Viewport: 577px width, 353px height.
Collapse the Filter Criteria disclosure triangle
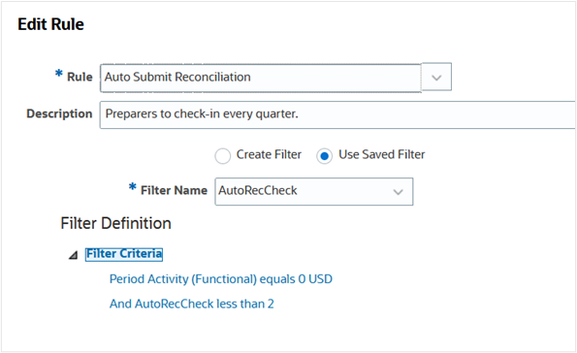click(74, 255)
